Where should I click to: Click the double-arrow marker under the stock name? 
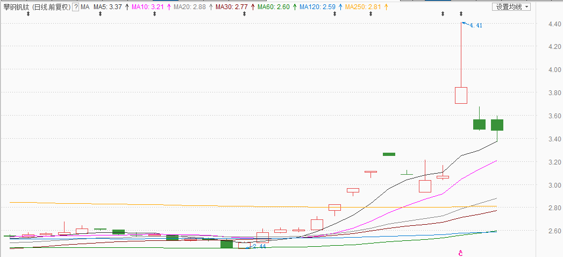tap(28, 14)
